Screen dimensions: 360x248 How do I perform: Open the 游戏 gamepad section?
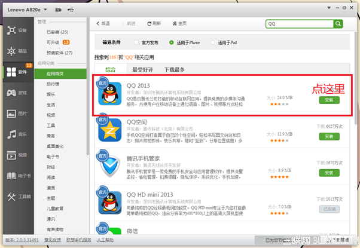[x=18, y=93]
